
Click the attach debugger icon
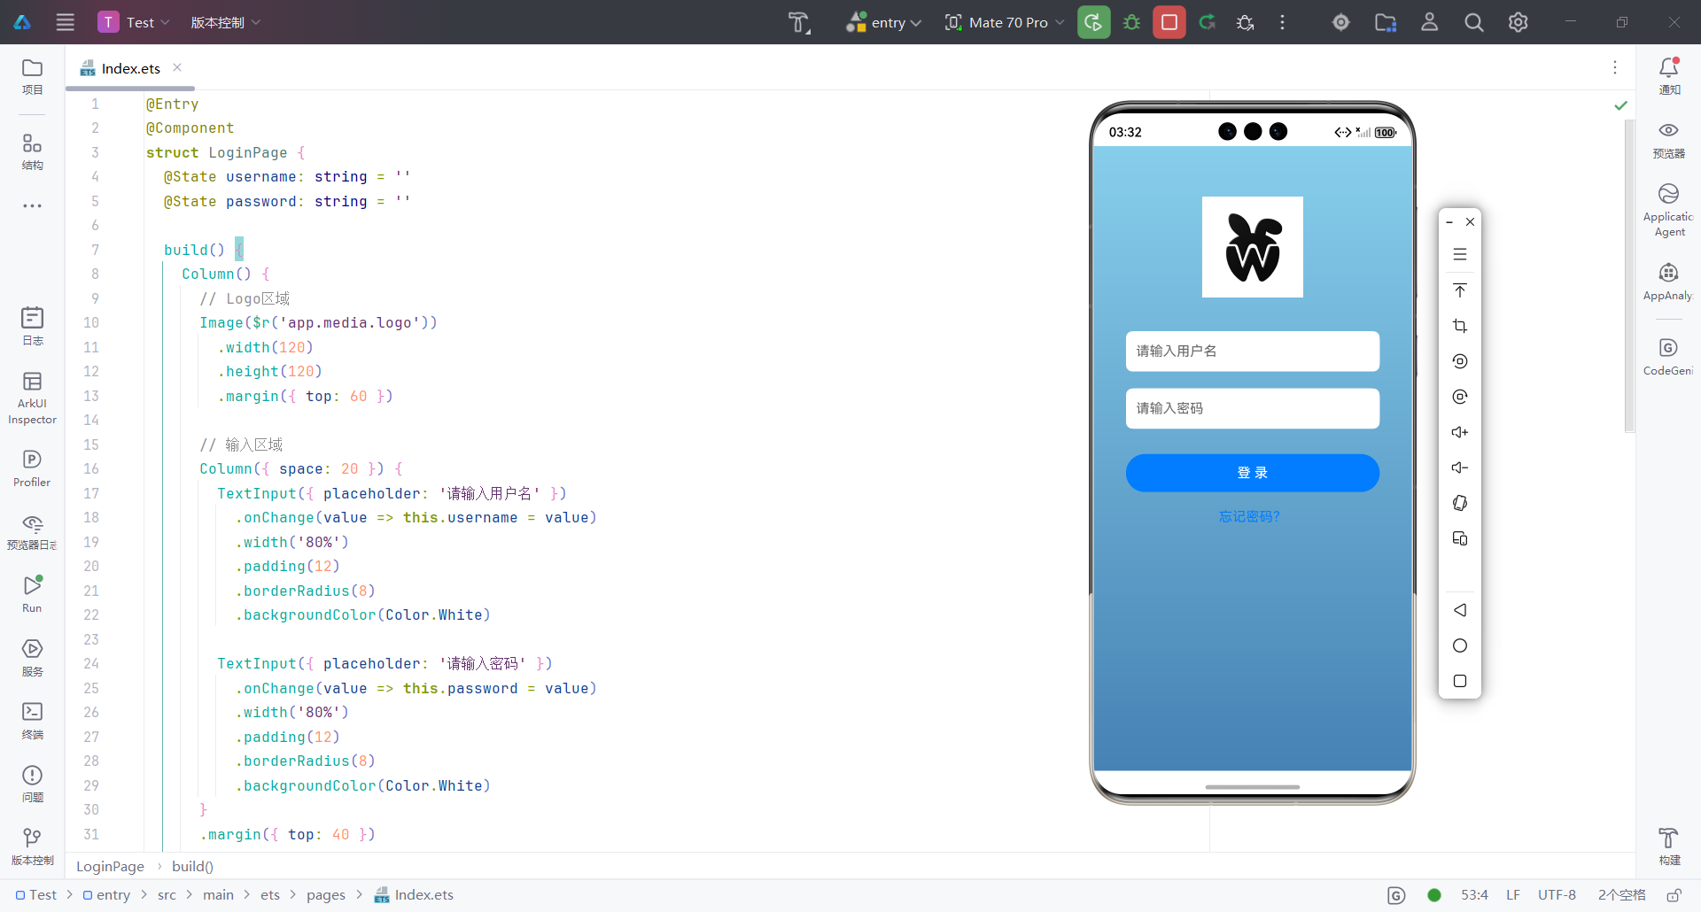[x=1246, y=22]
